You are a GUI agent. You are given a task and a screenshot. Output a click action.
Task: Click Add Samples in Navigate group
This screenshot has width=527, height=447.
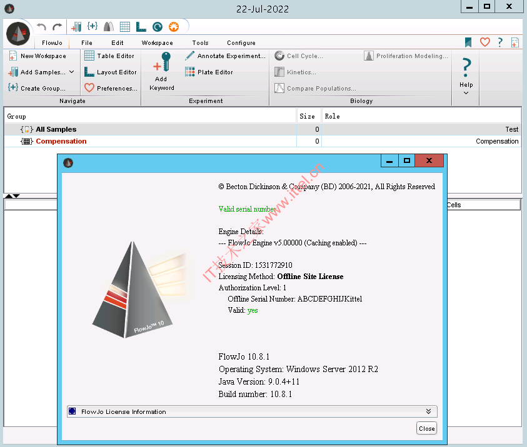point(37,72)
